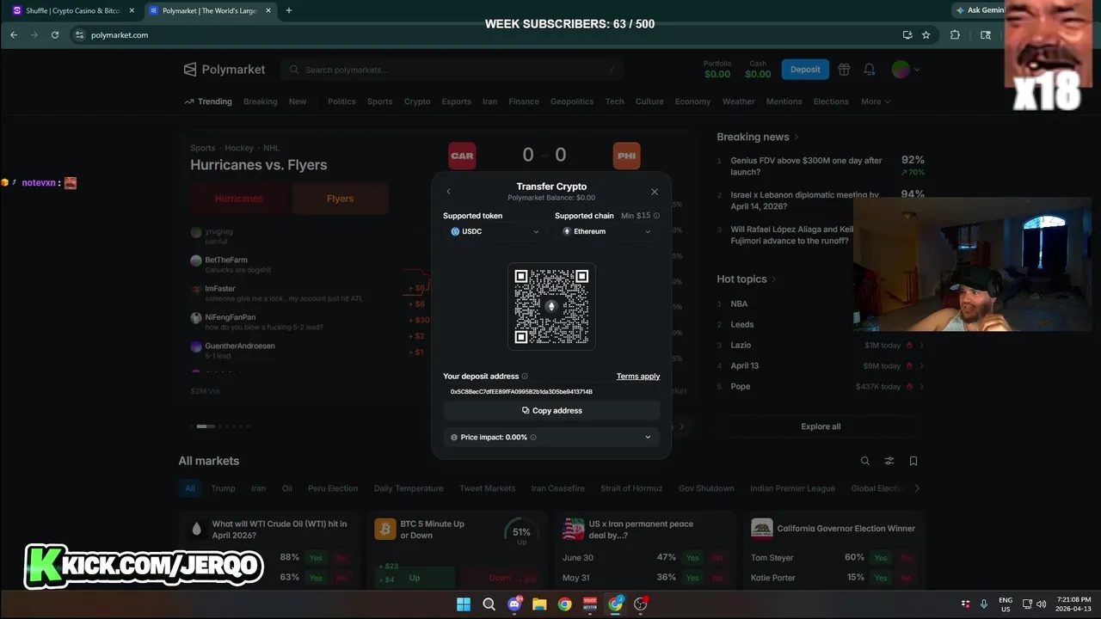Focus the Search polymarkets field
This screenshot has height=619, width=1101.
click(452, 70)
